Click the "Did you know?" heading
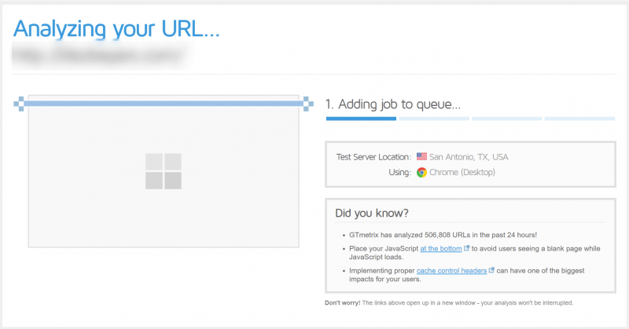 [x=372, y=213]
